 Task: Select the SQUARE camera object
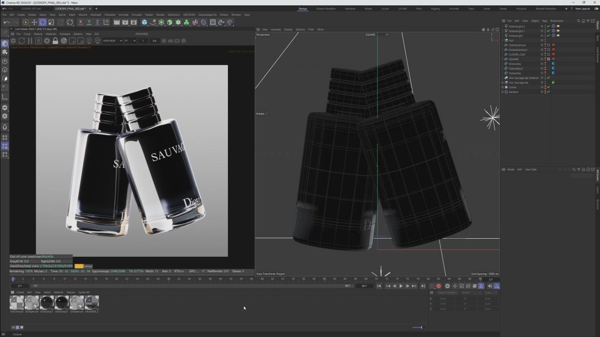coord(513,59)
